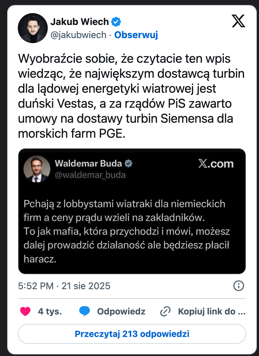
Task: Click Waldemar Buda's verified badge
Action: pyautogui.click(x=128, y=163)
